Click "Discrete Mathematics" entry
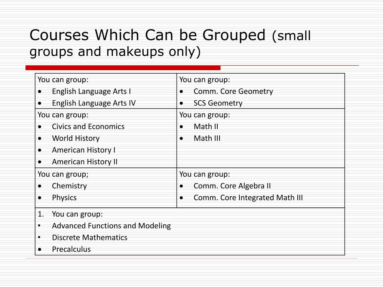The height and width of the screenshot is (287, 383). click(x=90, y=238)
